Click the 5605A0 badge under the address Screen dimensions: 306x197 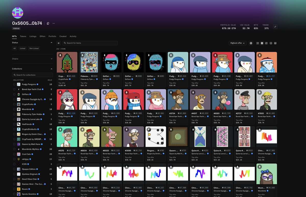(16, 29)
